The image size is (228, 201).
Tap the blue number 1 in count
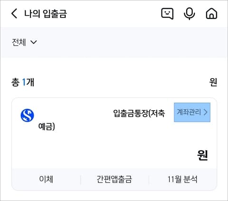click(24, 82)
